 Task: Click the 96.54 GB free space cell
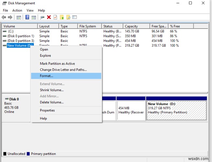pyautogui.click(x=158, y=31)
